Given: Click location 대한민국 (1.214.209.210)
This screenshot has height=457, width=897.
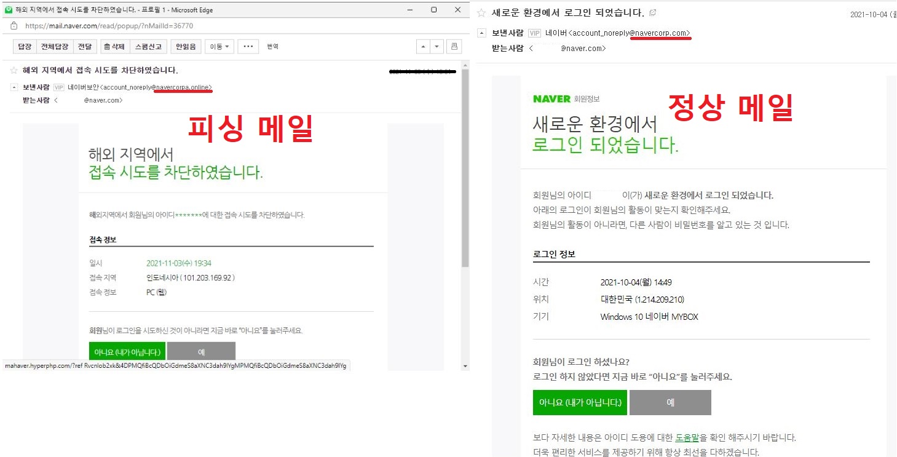Looking at the screenshot, I should pyautogui.click(x=642, y=300).
